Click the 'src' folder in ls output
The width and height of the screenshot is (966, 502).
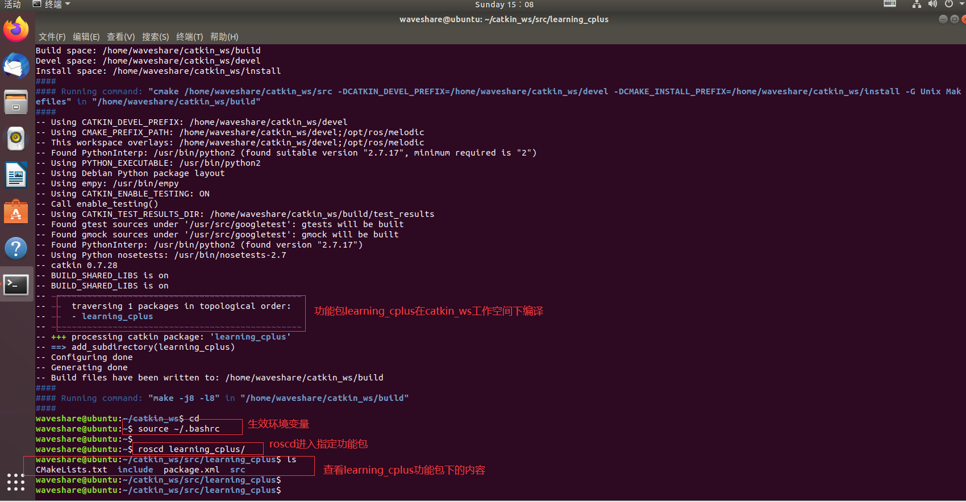tap(238, 470)
